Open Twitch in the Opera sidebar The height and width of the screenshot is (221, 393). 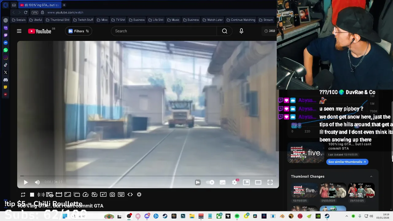click(x=6, y=35)
